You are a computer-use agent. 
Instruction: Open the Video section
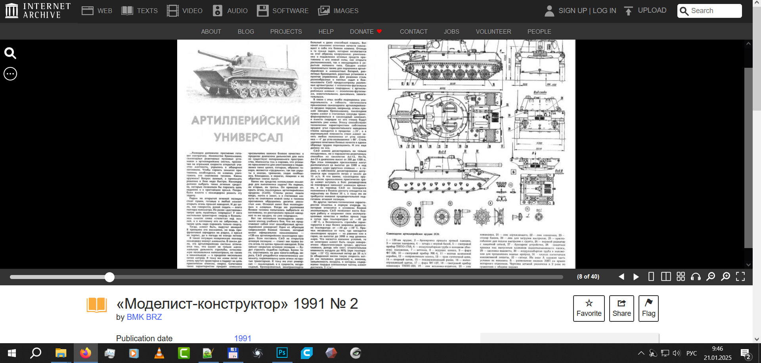tap(185, 11)
